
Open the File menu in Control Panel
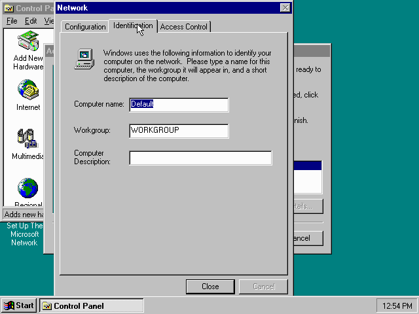pyautogui.click(x=12, y=21)
